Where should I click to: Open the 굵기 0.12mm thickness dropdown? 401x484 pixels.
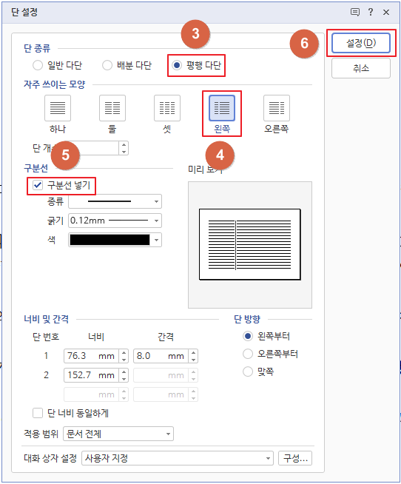[115, 221]
